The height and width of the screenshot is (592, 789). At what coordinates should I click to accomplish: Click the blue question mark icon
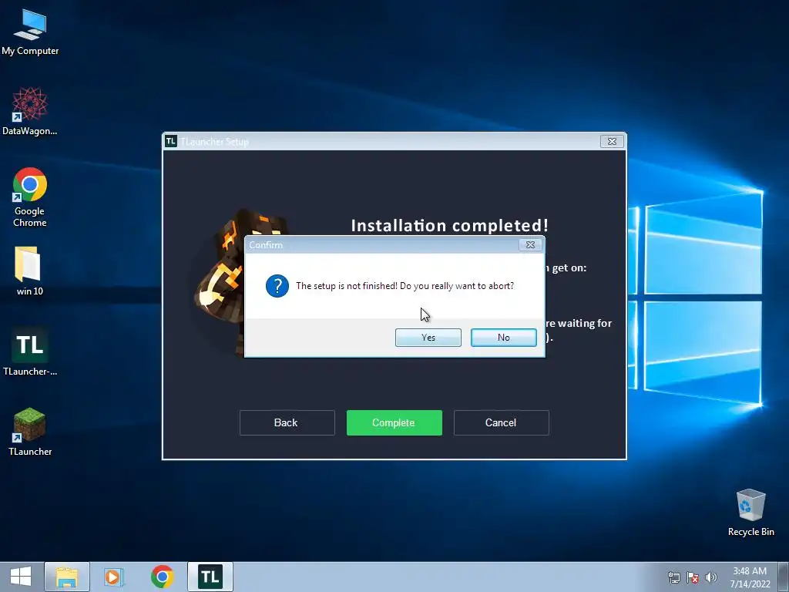point(277,286)
